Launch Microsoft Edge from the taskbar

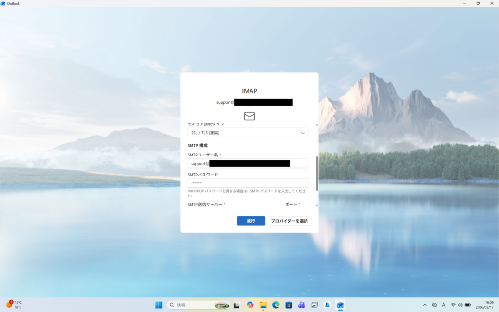pos(276,305)
